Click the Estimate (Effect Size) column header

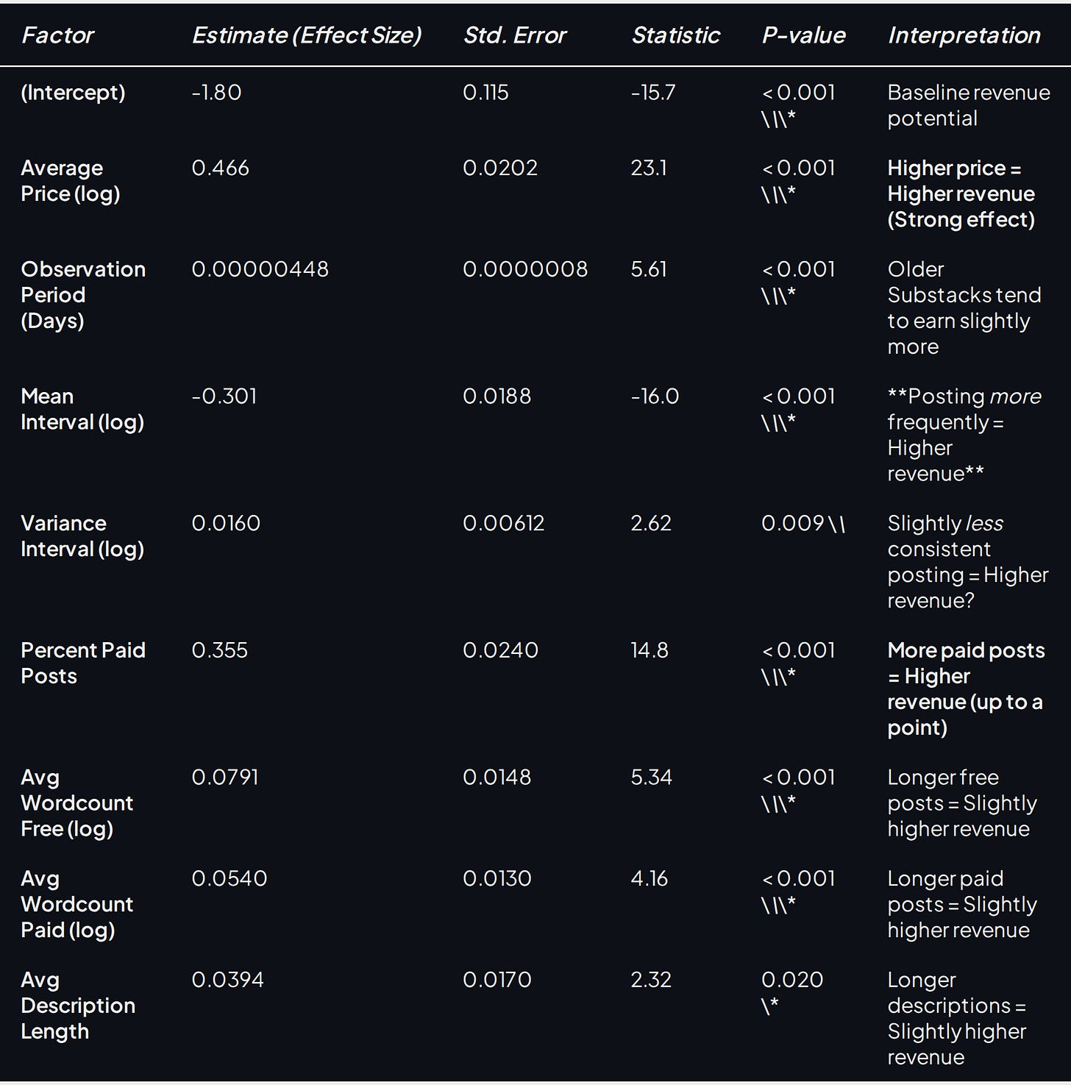pyautogui.click(x=307, y=35)
